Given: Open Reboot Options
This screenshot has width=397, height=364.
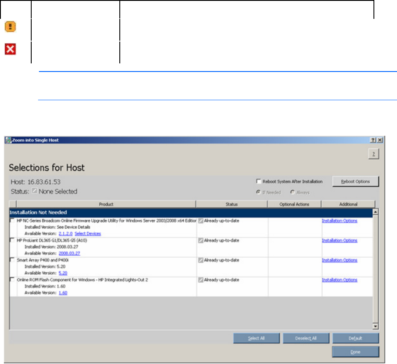Looking at the screenshot, I should coord(356,182).
